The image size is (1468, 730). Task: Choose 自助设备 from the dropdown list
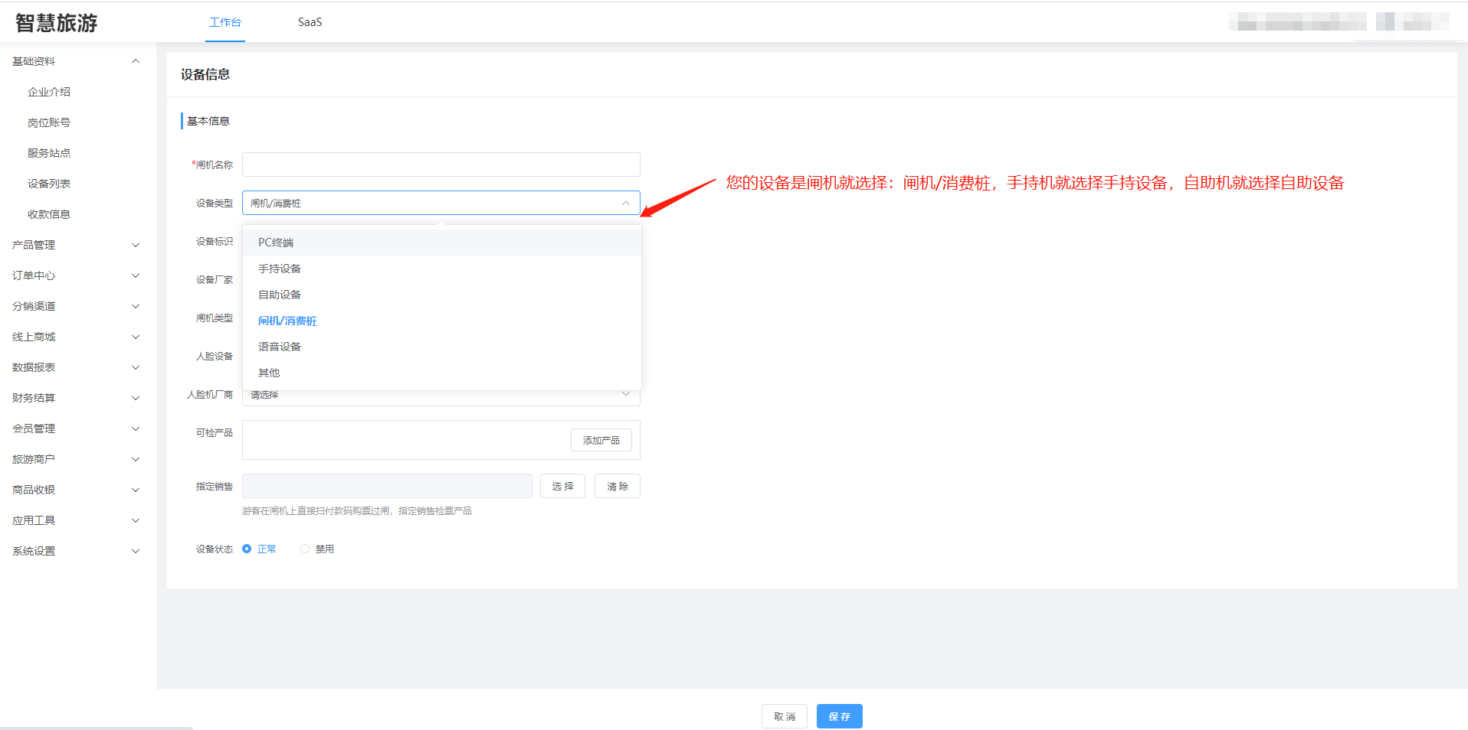tap(280, 295)
